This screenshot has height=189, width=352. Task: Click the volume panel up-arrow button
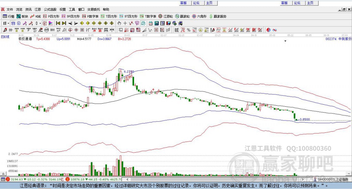3,174
